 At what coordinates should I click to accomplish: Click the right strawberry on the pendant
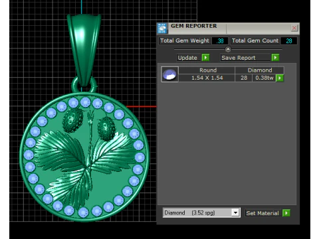(x=106, y=129)
